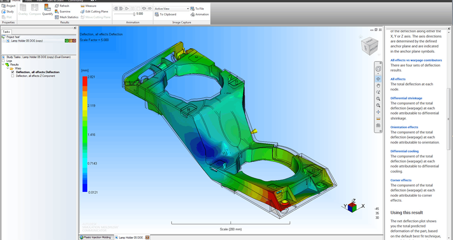453x240 pixels.
Task: Check Deflection, all effects:Z Component
Action: point(13,76)
